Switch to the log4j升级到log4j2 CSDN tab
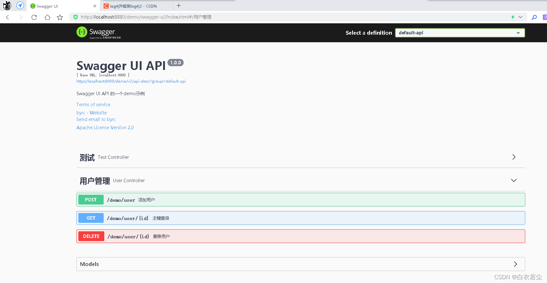Image resolution: width=547 pixels, height=283 pixels. pos(137,6)
